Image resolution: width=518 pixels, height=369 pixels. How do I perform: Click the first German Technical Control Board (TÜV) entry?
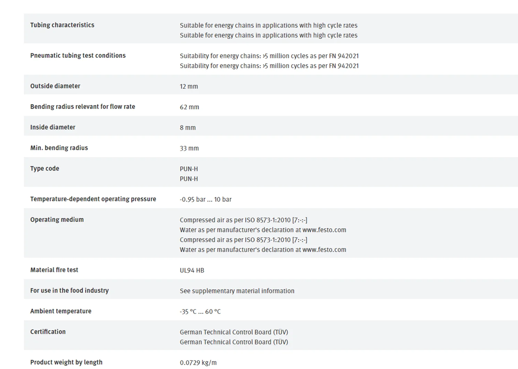tap(234, 332)
